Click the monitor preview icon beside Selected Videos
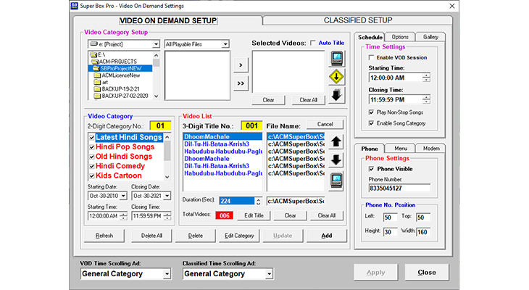529x290 pixels. [x=337, y=59]
